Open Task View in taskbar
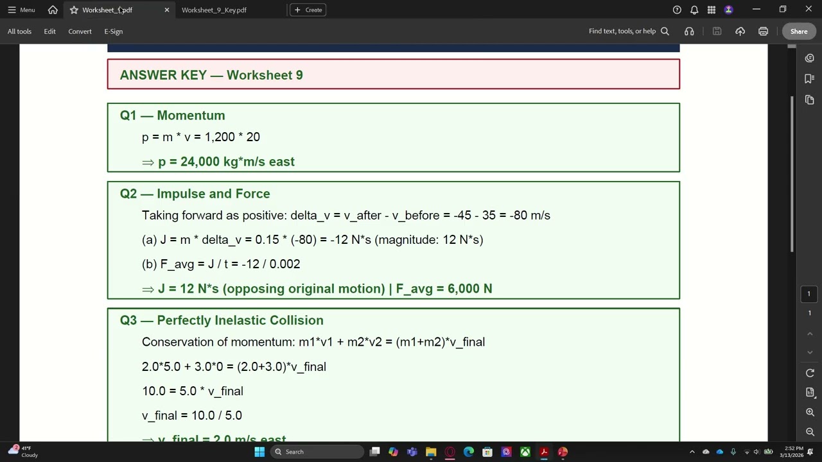This screenshot has height=462, width=822. pos(374,452)
